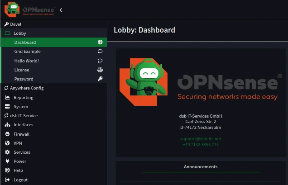Screen dimensions: 288x185
Task: Click the globe icon beside VPN
Action: (7, 143)
